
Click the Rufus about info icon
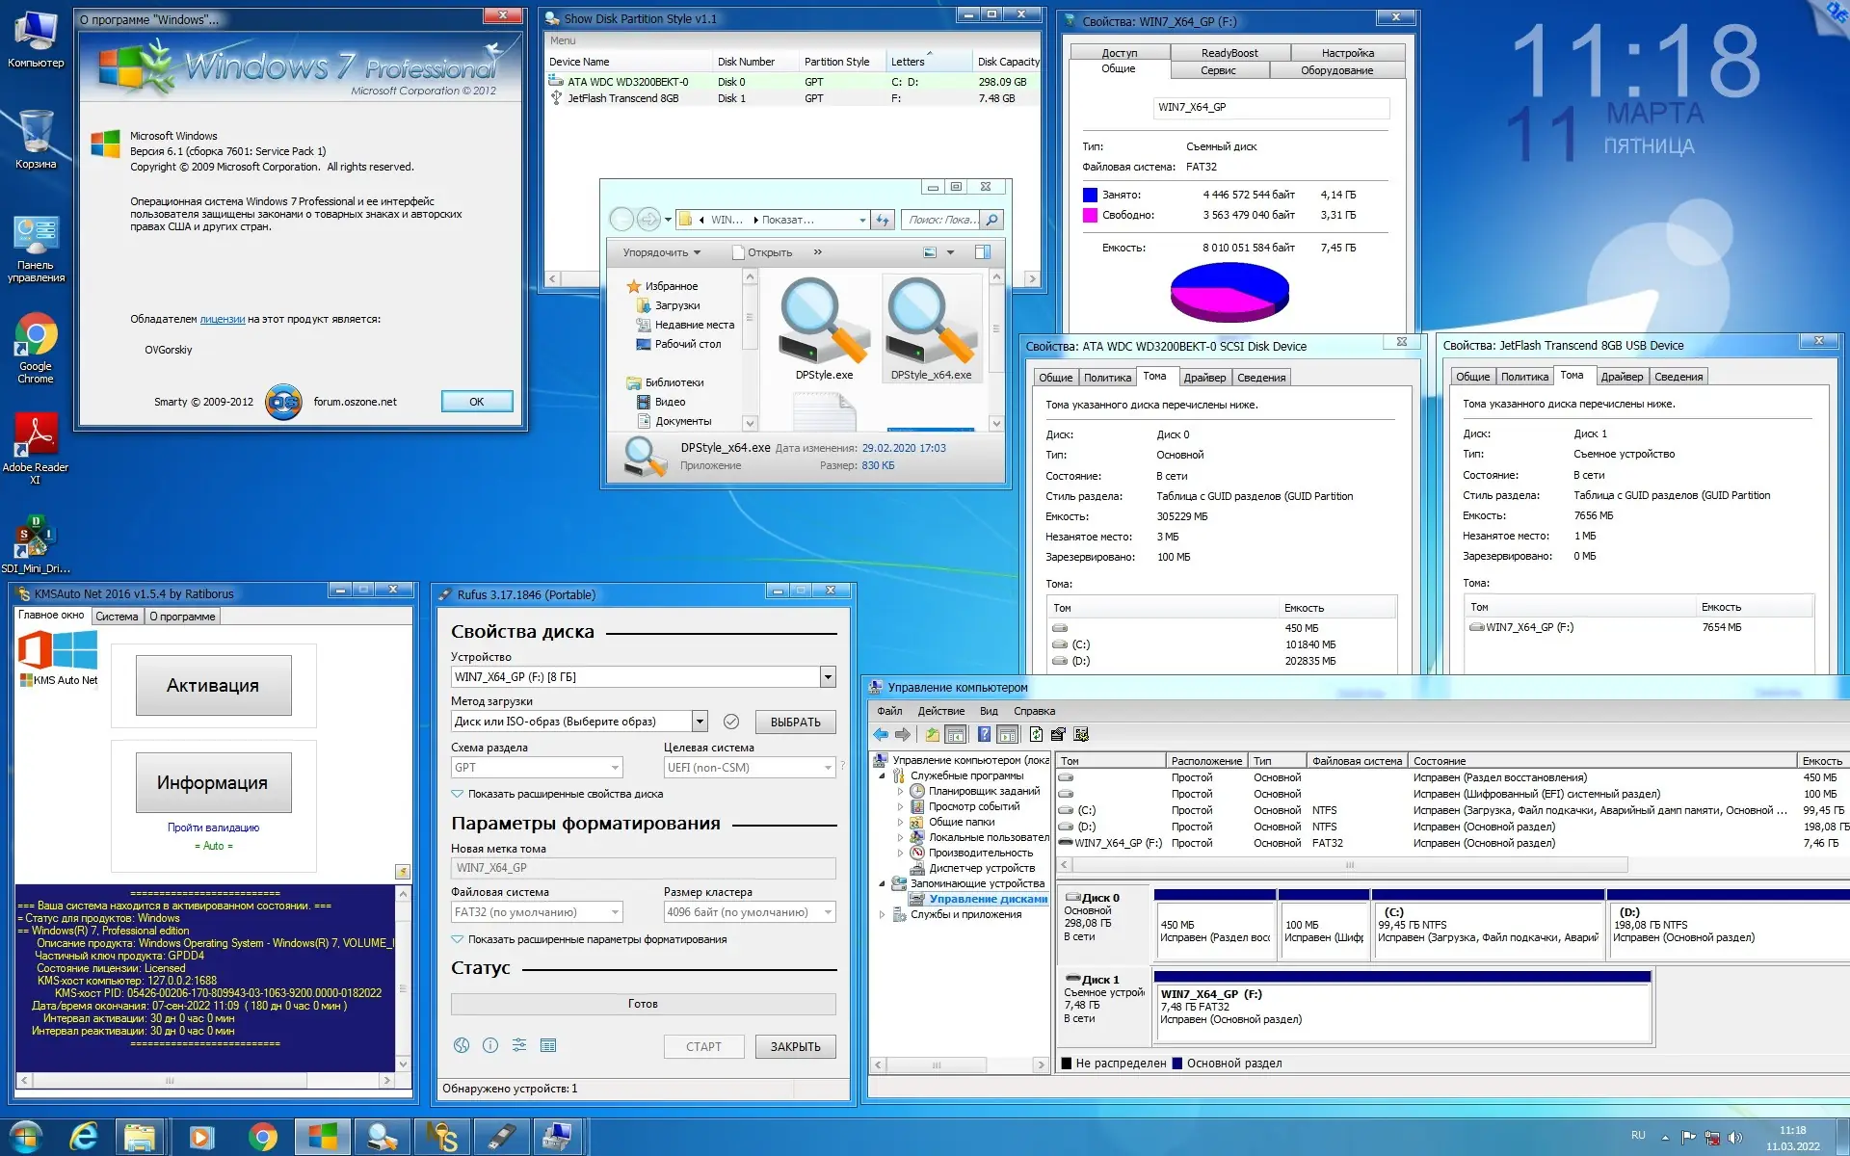[x=490, y=1045]
